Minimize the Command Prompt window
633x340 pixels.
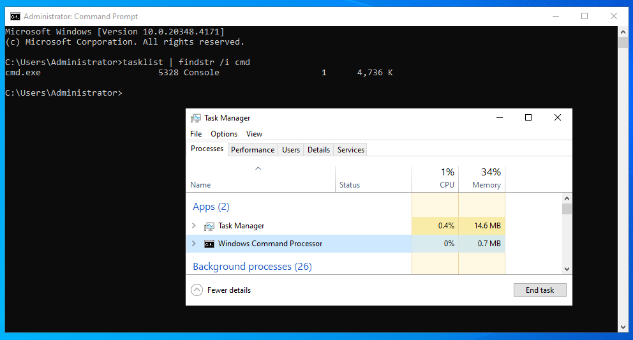555,17
